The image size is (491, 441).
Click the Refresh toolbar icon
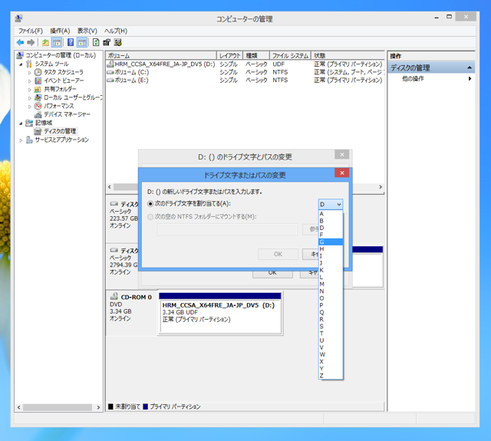tap(96, 42)
